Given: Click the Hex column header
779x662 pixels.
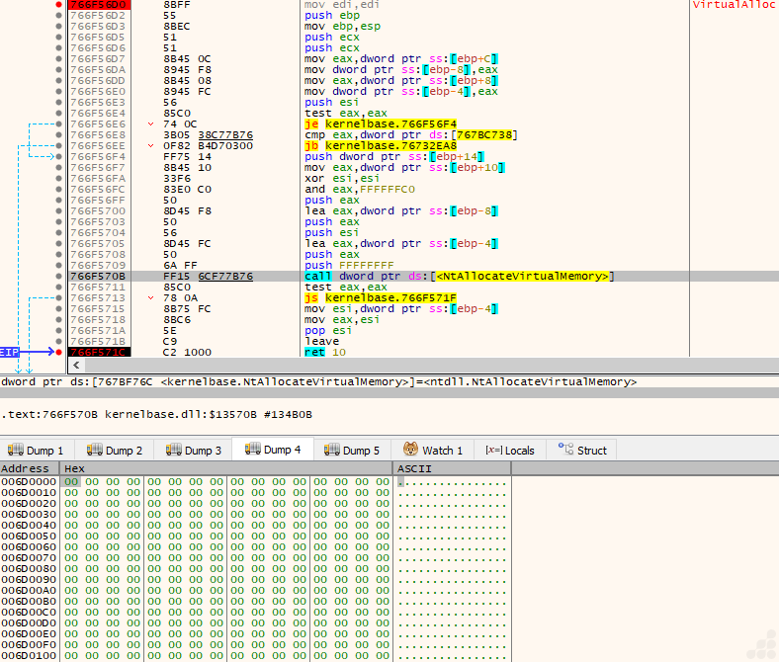Looking at the screenshot, I should coord(75,468).
